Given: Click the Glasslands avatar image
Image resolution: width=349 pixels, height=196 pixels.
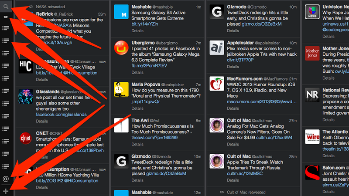Looking at the screenshot, I should coord(26,96).
